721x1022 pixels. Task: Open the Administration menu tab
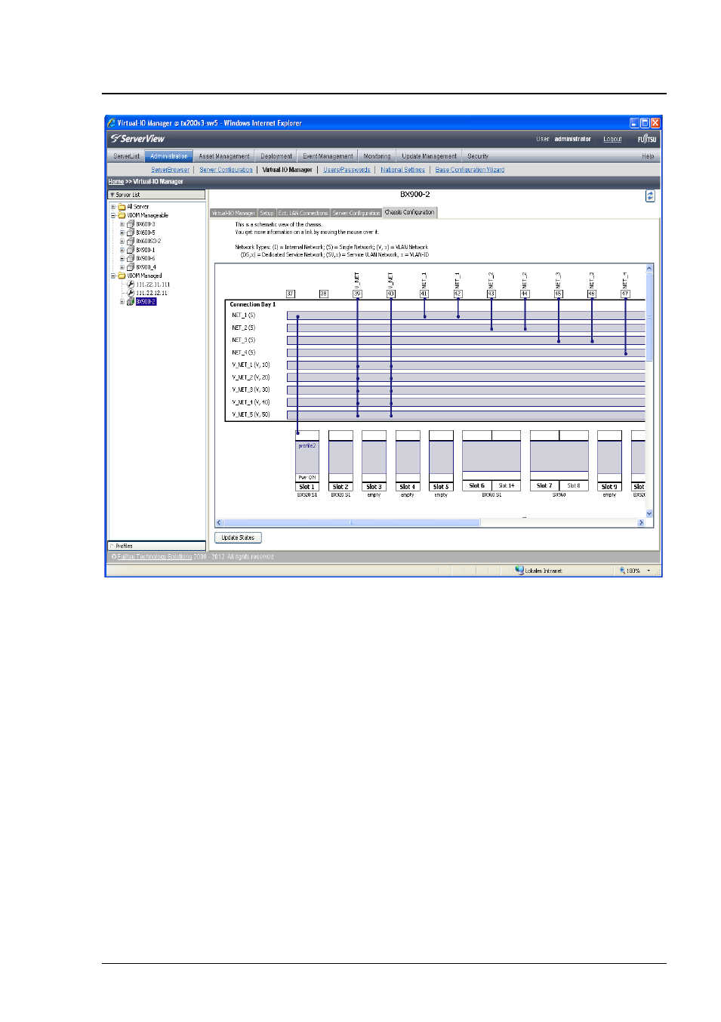[x=169, y=156]
